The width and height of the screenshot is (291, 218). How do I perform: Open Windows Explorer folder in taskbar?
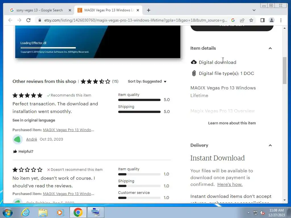pos(43,212)
